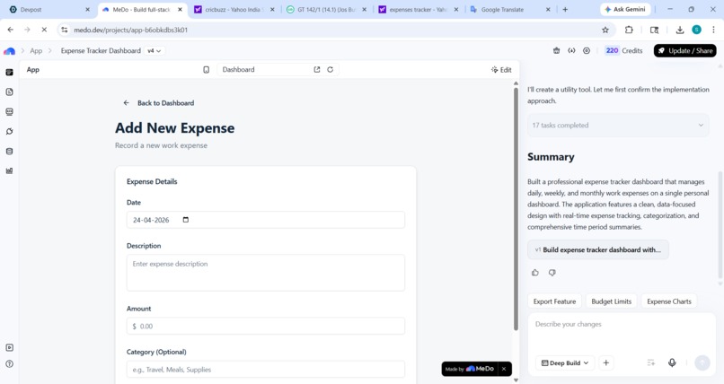
Task: Open preview in new tab icon
Action: pyautogui.click(x=317, y=70)
